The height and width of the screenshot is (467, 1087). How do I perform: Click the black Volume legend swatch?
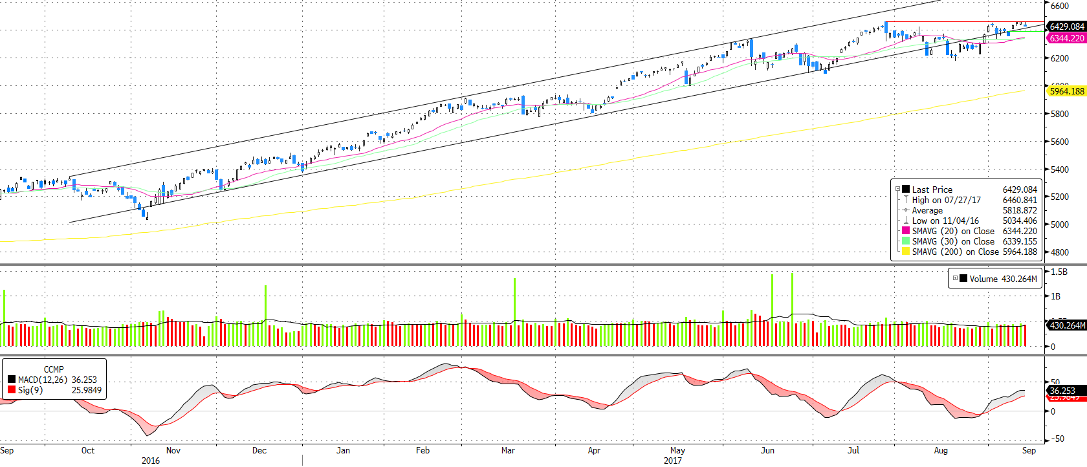tap(963, 279)
